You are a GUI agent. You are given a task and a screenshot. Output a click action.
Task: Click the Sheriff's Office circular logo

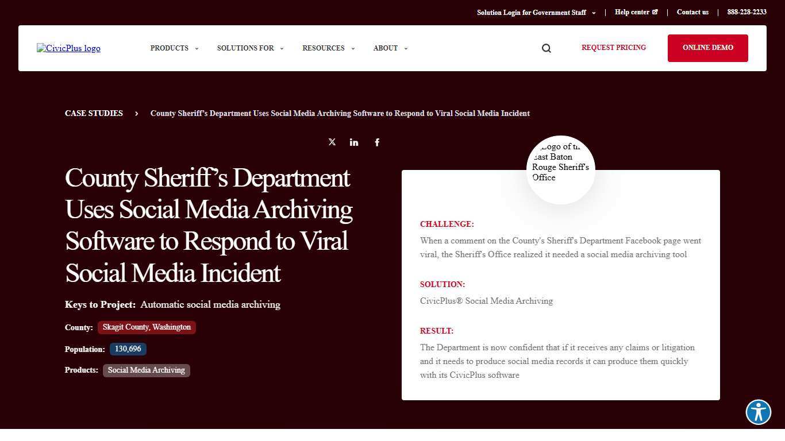[x=560, y=168]
